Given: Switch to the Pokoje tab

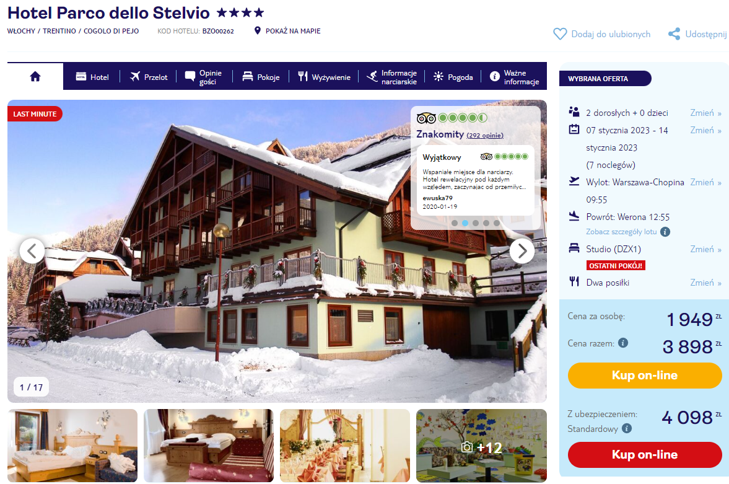Looking at the screenshot, I should (261, 77).
